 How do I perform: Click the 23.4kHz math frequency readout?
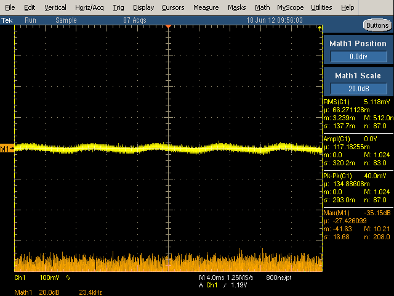click(x=90, y=292)
